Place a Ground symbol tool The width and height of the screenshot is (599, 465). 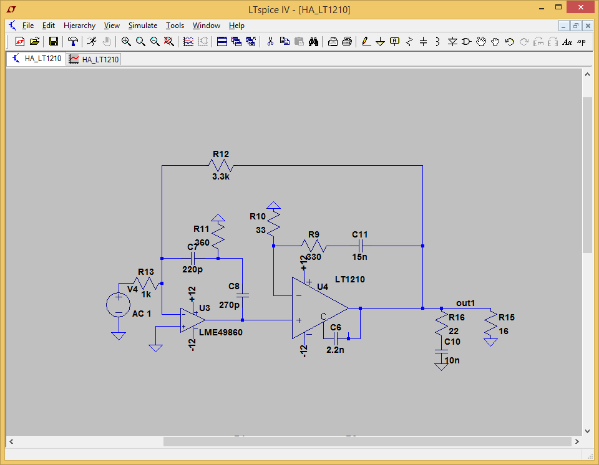[x=380, y=41]
